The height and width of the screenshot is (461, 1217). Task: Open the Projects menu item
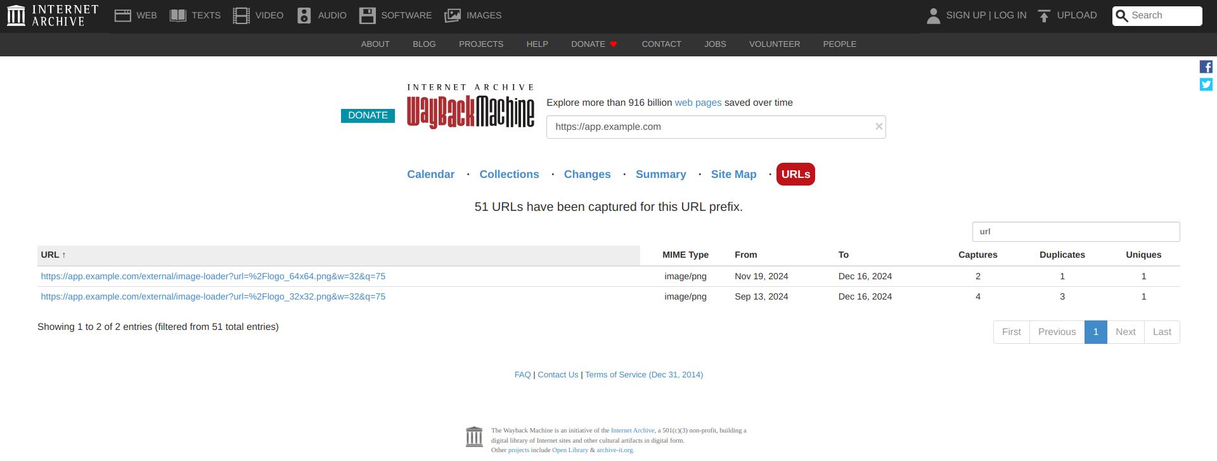[x=481, y=44]
